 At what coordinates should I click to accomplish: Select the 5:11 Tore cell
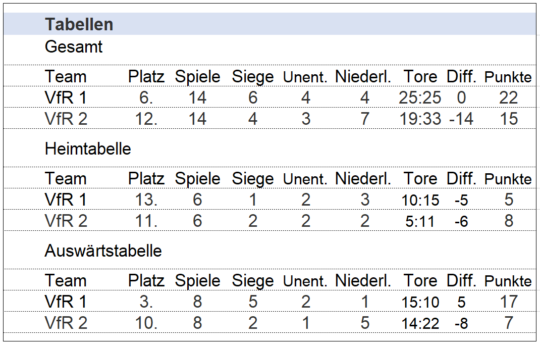click(420, 221)
